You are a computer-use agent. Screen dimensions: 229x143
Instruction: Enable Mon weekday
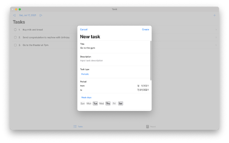point(89,103)
